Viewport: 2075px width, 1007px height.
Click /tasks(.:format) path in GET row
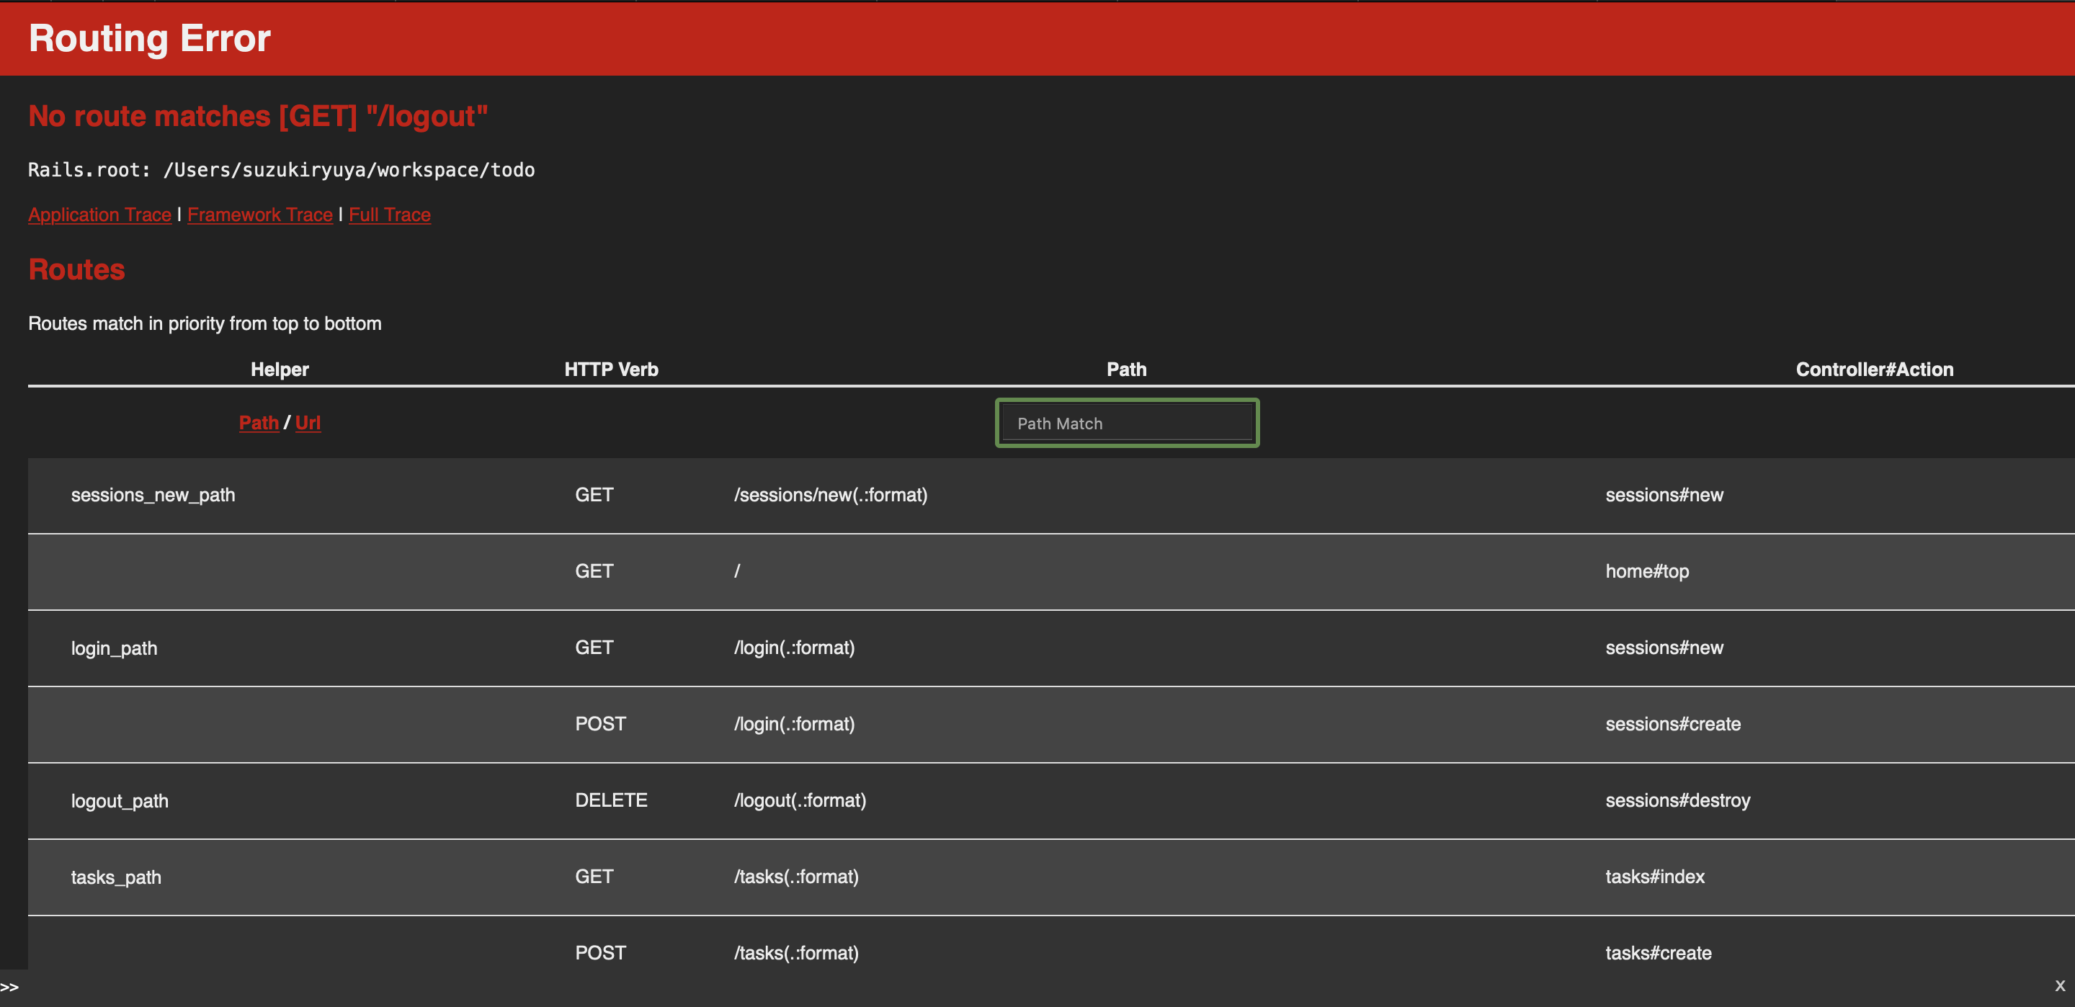click(796, 877)
